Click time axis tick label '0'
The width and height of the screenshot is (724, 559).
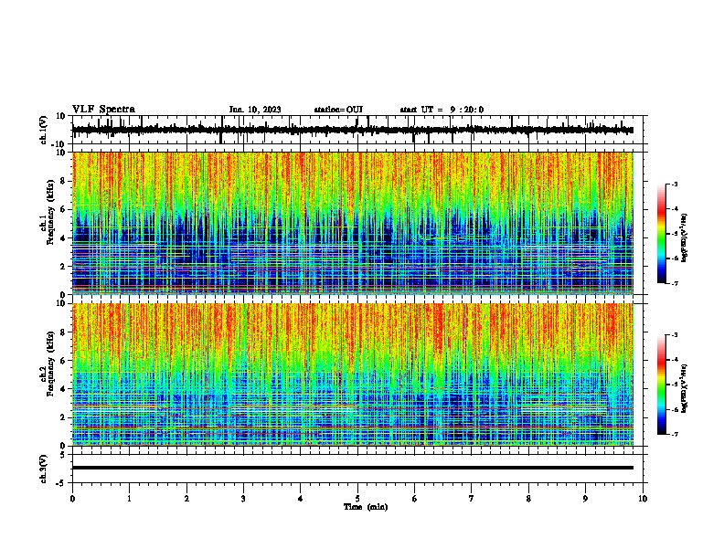(72, 499)
